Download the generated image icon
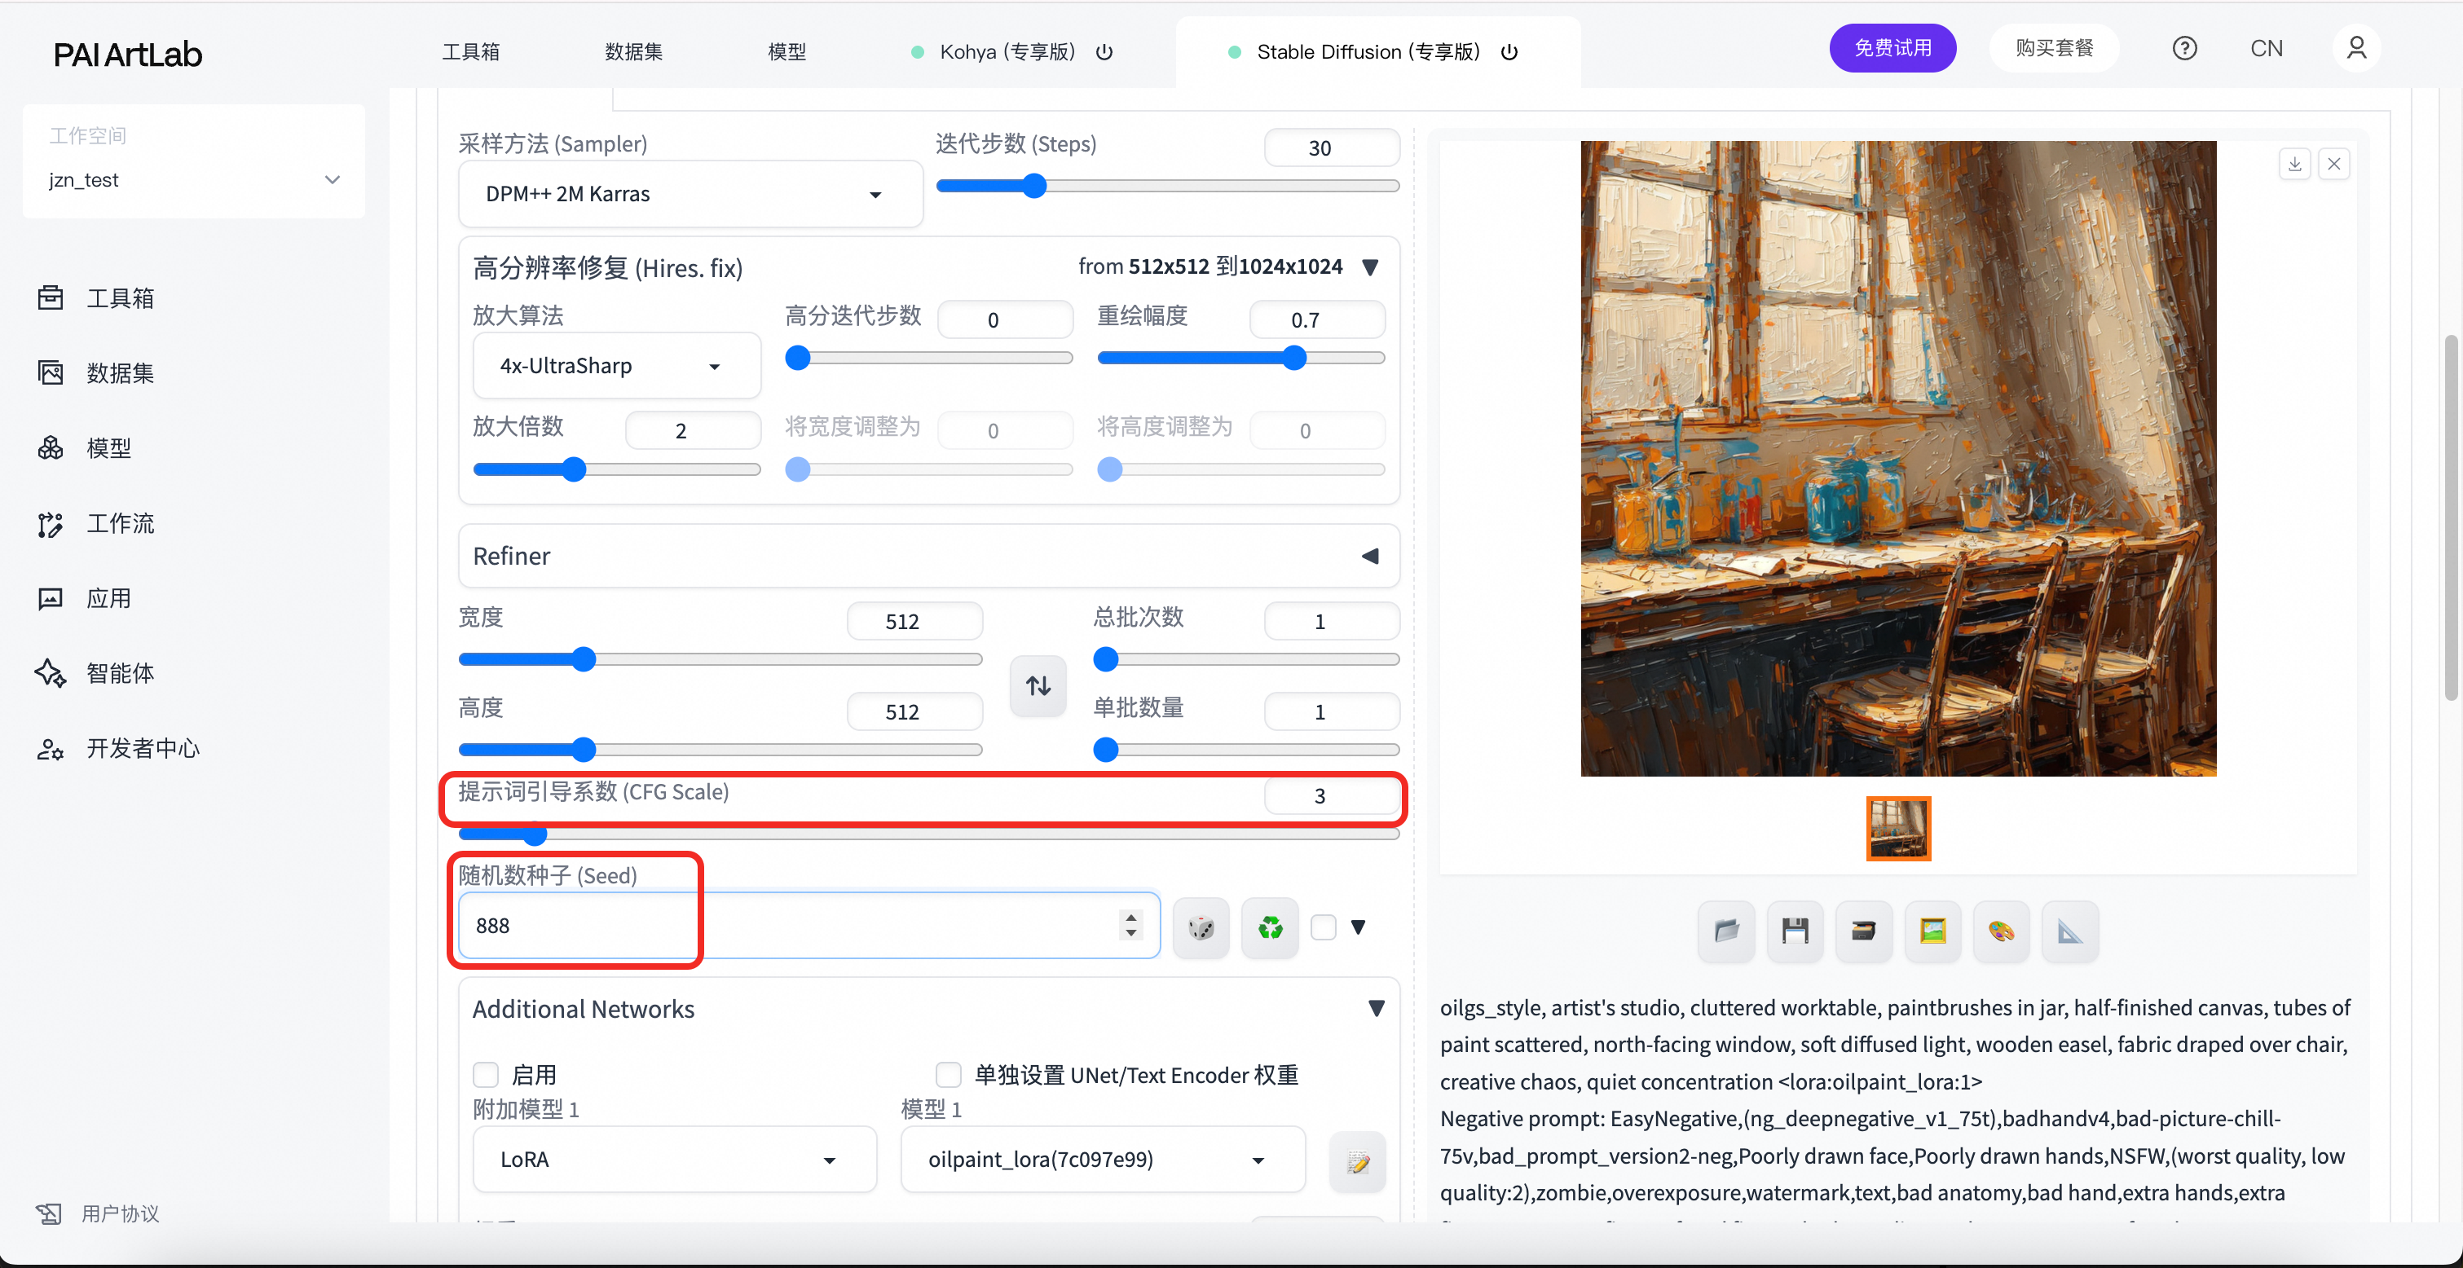Screen dimensions: 2463x1268 tap(2295, 164)
